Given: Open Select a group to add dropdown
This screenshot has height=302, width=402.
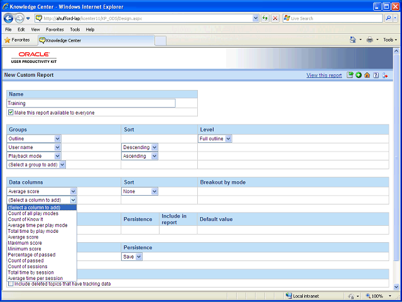Looking at the screenshot, I should (36, 165).
